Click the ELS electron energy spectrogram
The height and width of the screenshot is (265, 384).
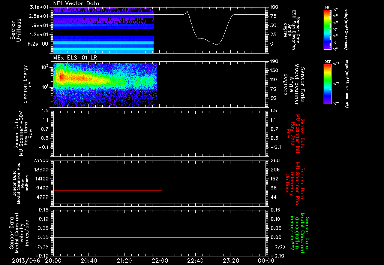click(x=105, y=85)
